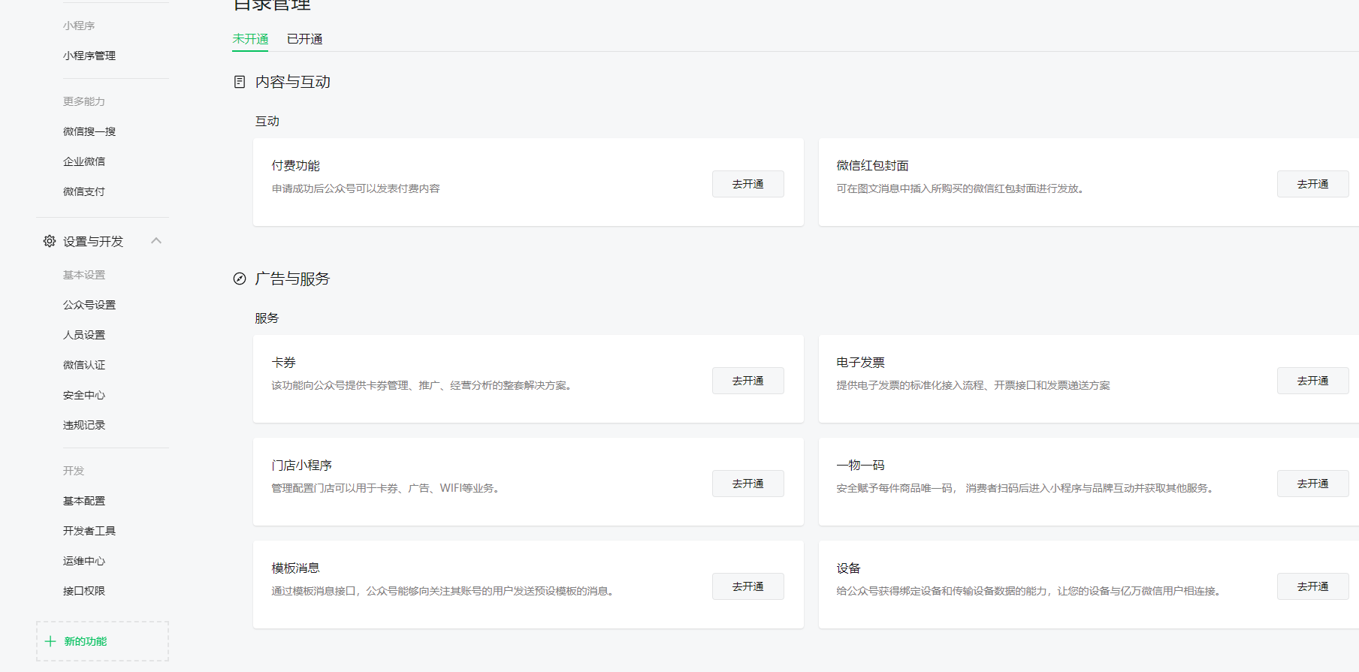The width and height of the screenshot is (1359, 672).
Task: Open 接口权限 in the sidebar
Action: click(84, 591)
